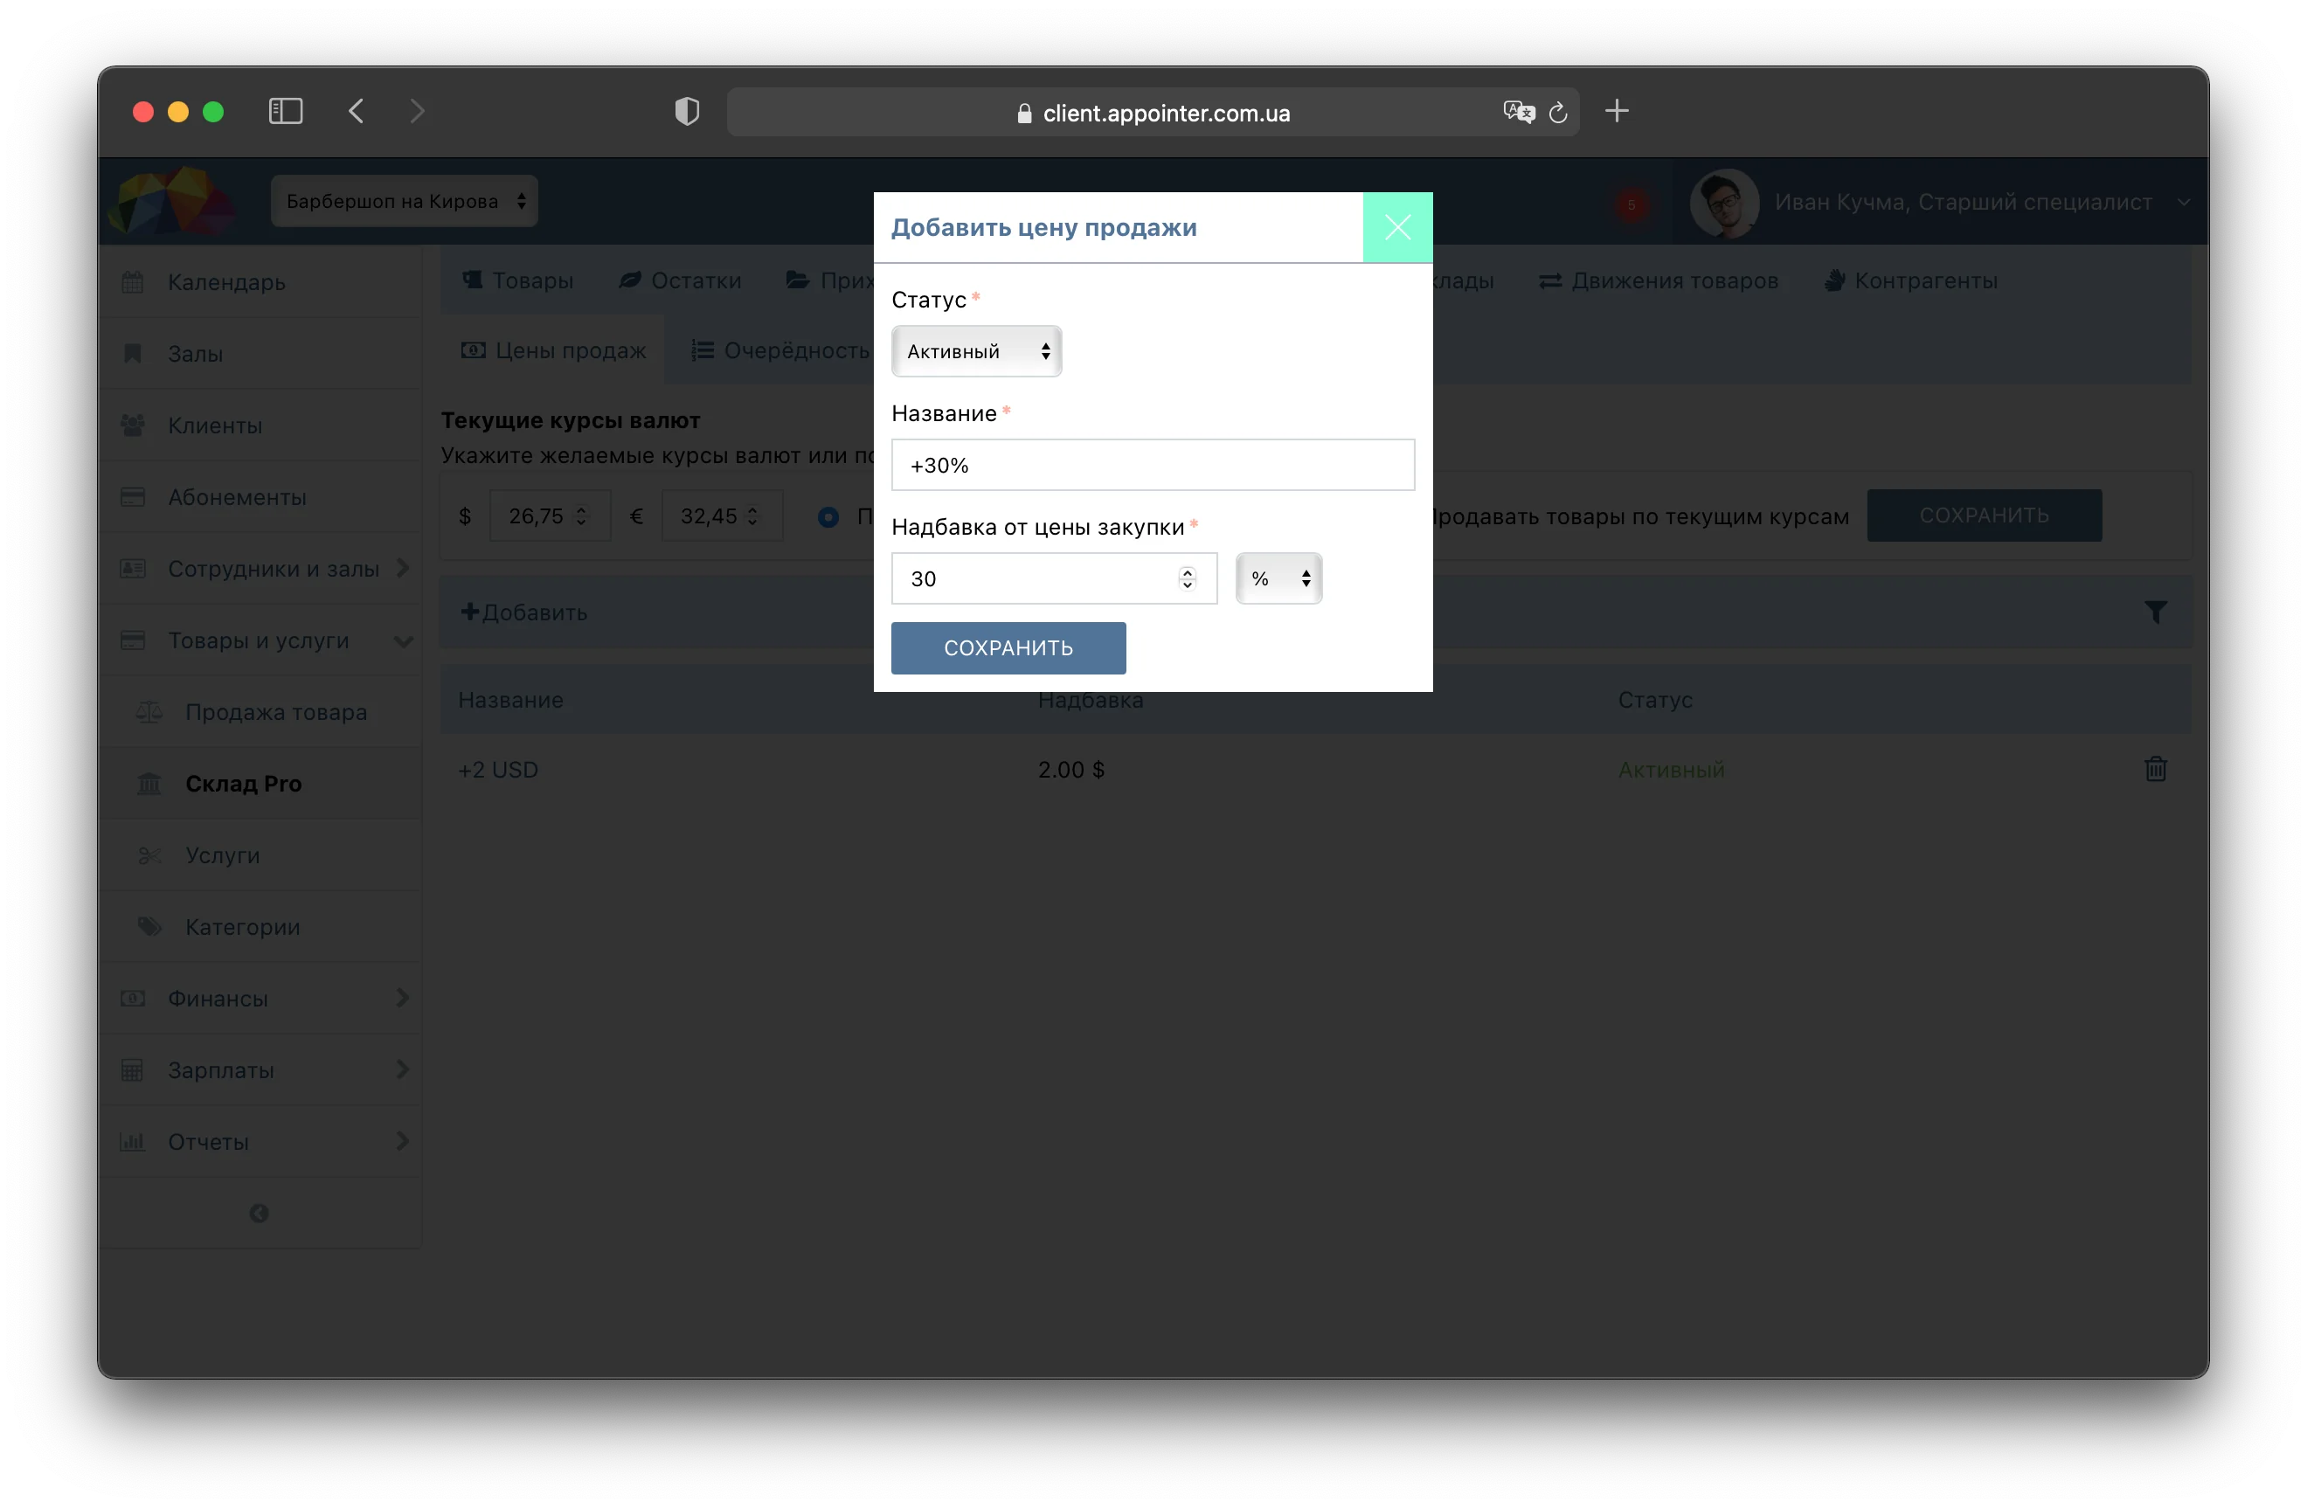Click the Категории tags icon

point(149,926)
